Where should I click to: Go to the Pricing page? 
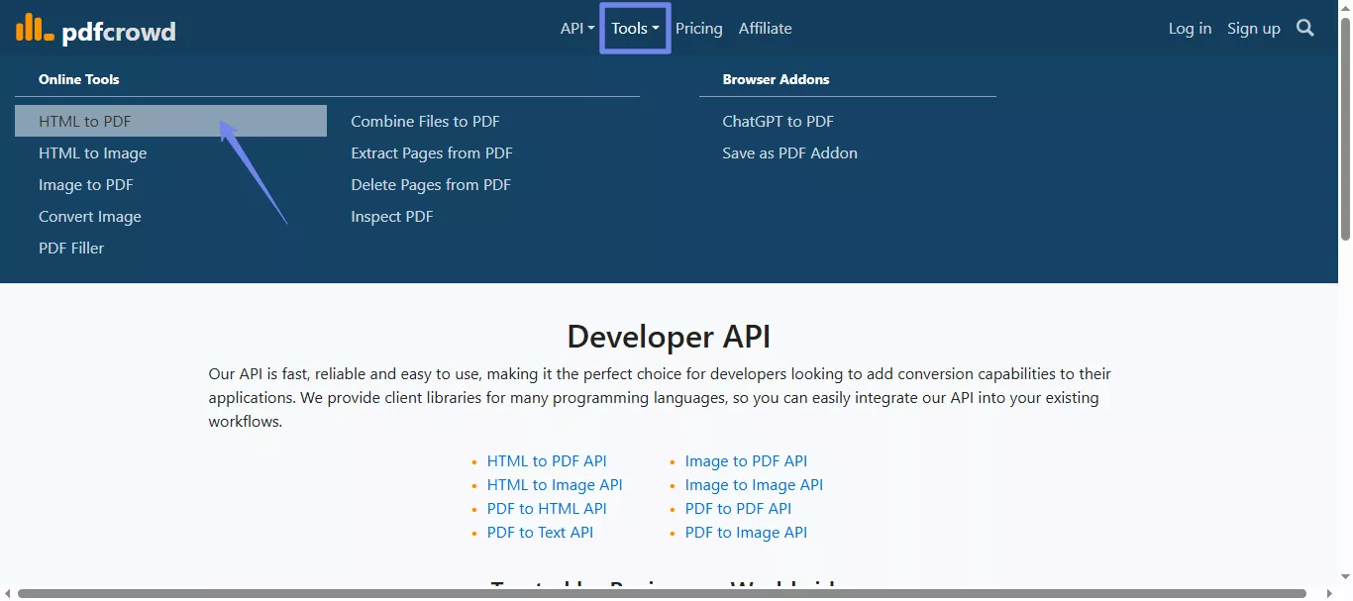tap(699, 28)
